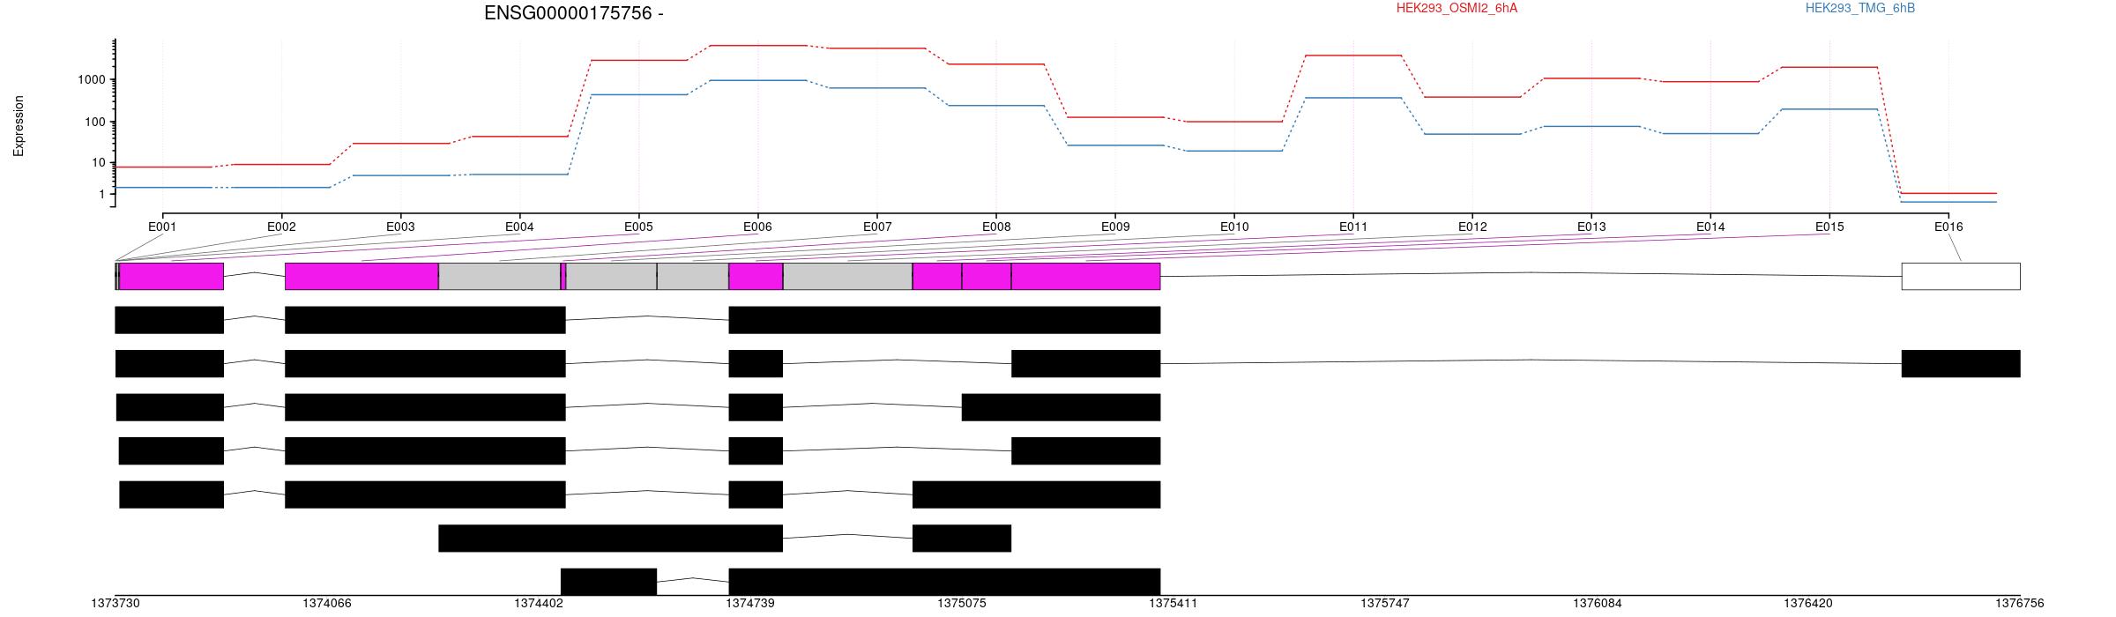Screen dimensions: 2116x617
Task: Click genomic coordinate 1376420
Action: coord(1808,604)
